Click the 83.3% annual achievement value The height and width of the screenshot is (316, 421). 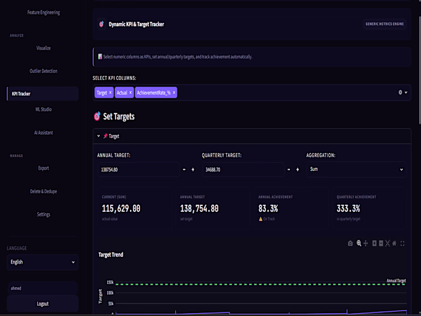(268, 208)
